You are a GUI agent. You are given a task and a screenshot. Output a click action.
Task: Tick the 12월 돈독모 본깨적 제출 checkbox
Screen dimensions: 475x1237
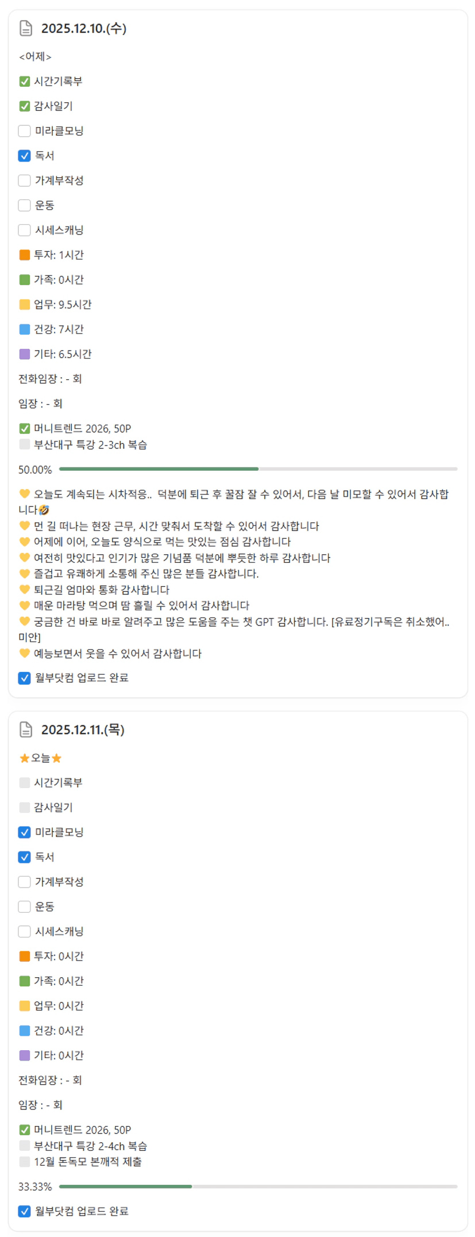[x=25, y=1162]
